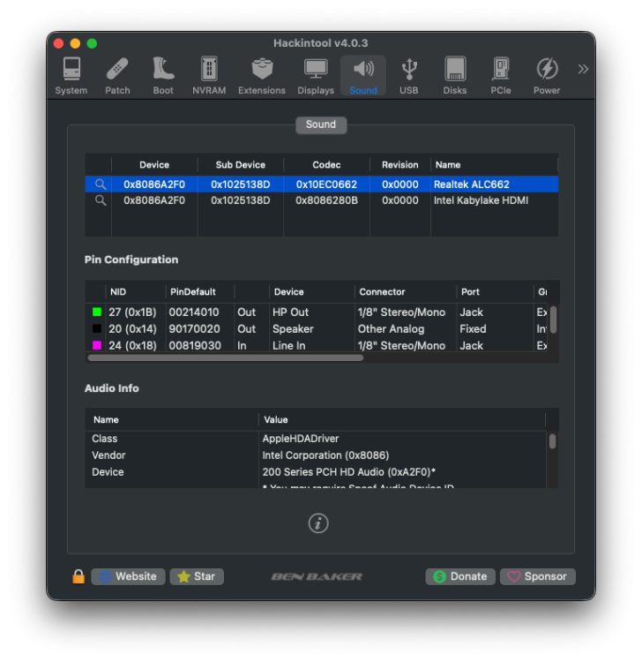
Task: Select the Sound section tab label
Action: point(321,125)
